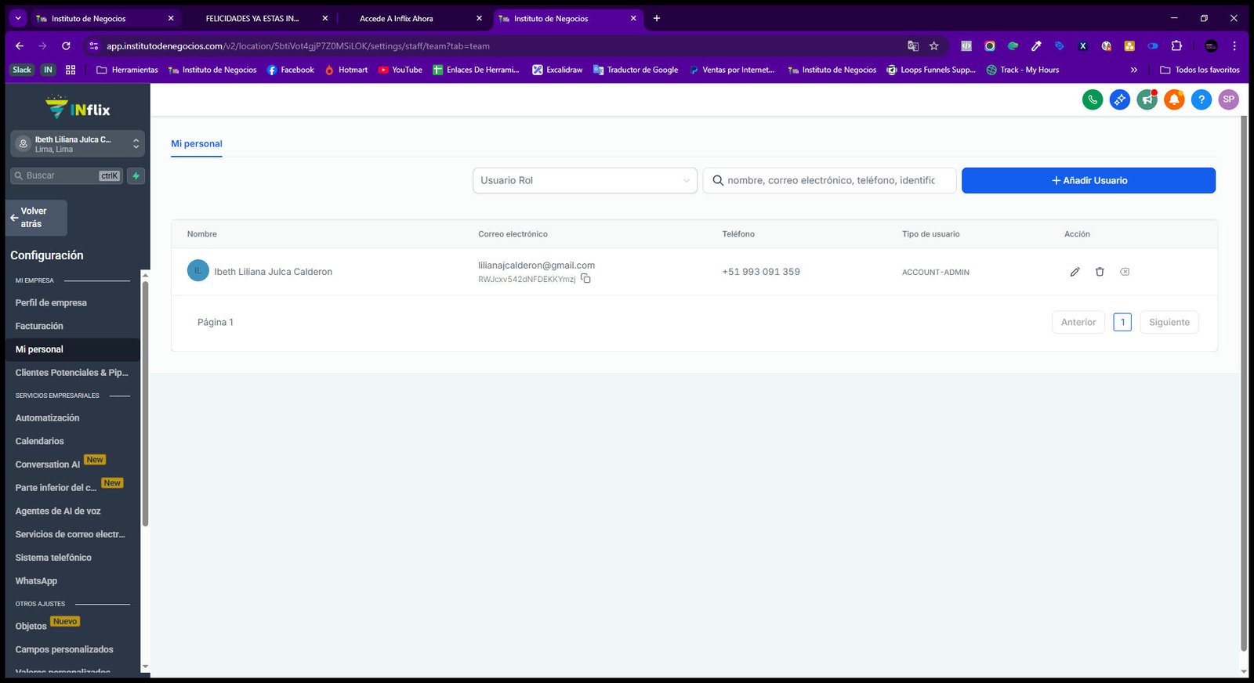Open browser extensions puzzle icon
The image size is (1254, 683).
pyautogui.click(x=1176, y=46)
